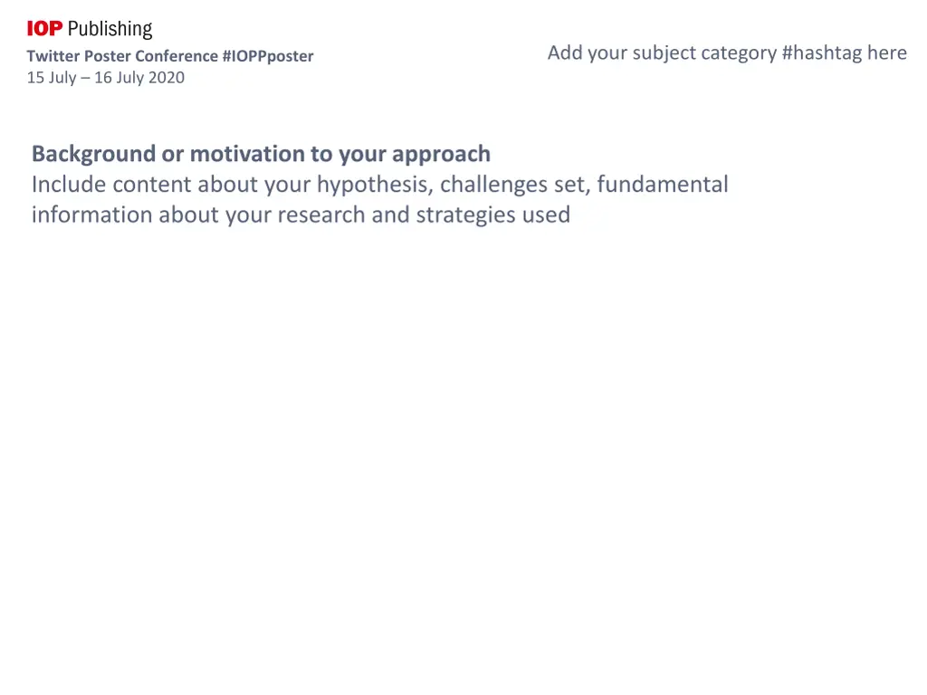Viewport: 927px width, 695px height.
Task: Place cursor after strategies used
Action: pos(572,215)
